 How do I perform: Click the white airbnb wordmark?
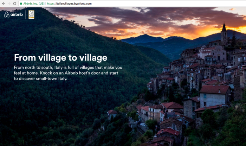click(x=17, y=14)
